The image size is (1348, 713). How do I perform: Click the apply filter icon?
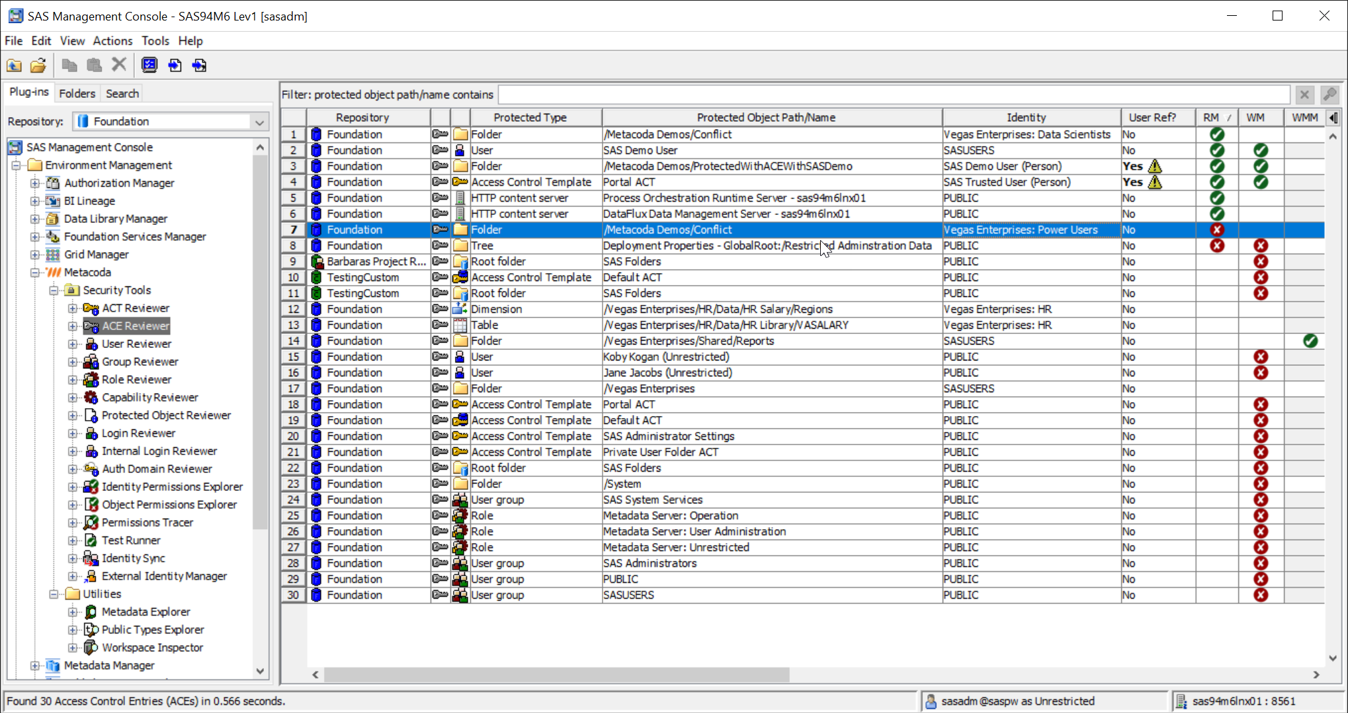pyautogui.click(x=1329, y=95)
